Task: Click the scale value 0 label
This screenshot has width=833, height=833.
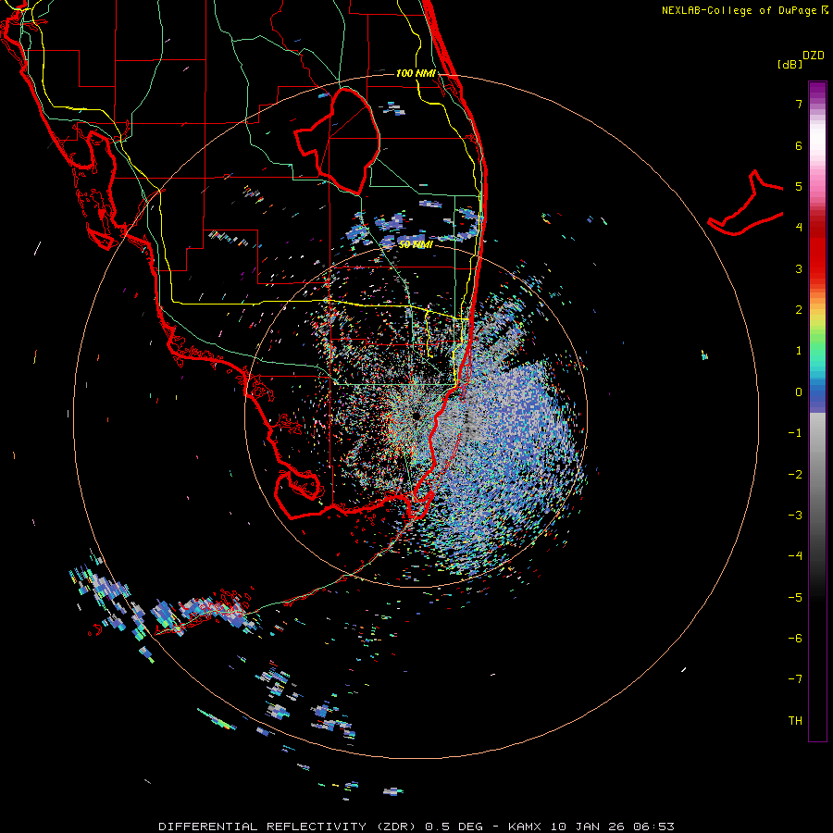Action: 799,392
